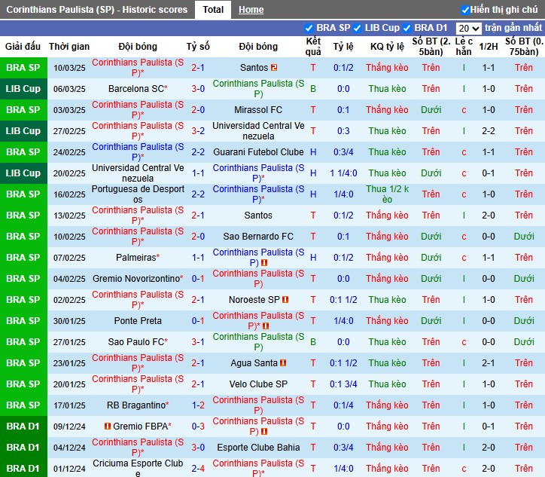Image resolution: width=545 pixels, height=477 pixels.
Task: Toggle the Hiển thị ghi chú checkbox
Action: (x=464, y=10)
